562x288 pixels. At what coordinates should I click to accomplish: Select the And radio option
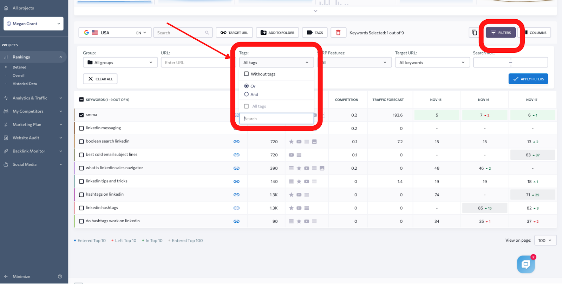(x=247, y=94)
